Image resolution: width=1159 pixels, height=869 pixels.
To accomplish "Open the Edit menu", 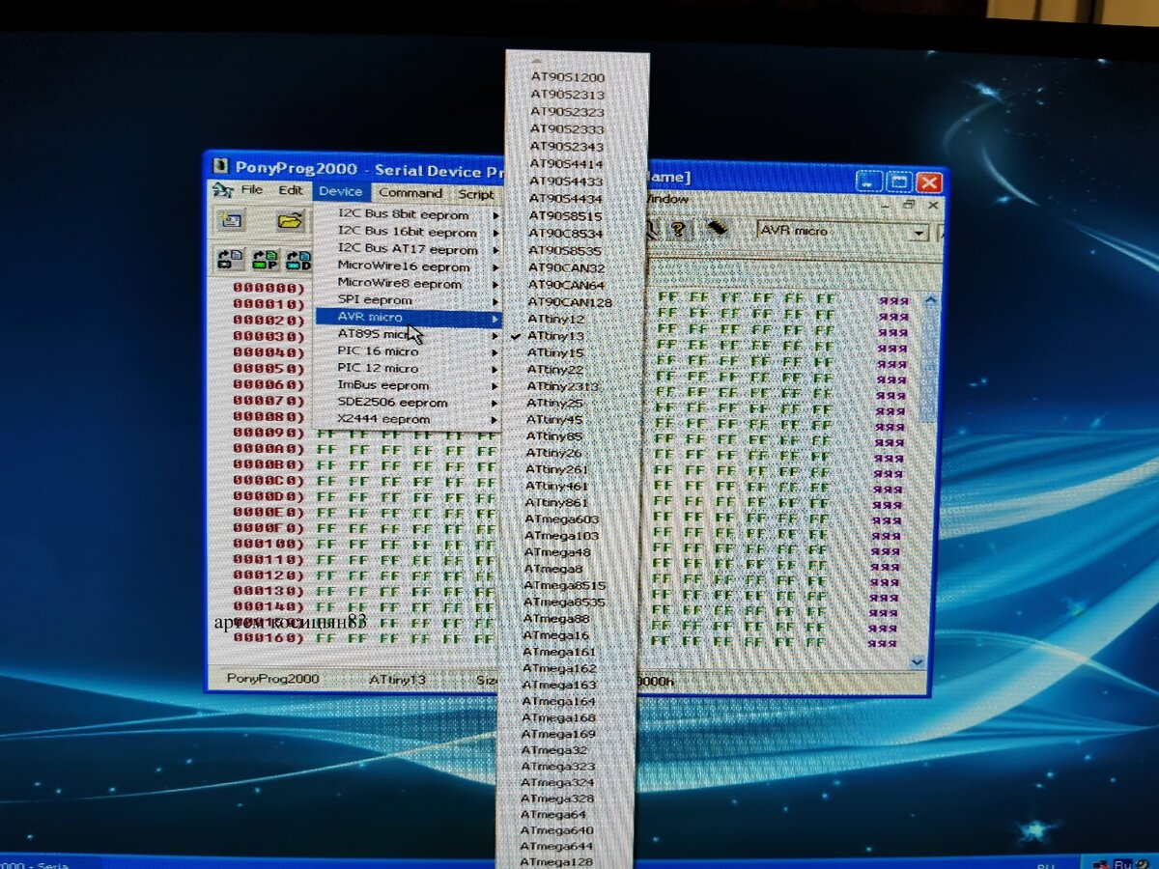I will tap(291, 190).
